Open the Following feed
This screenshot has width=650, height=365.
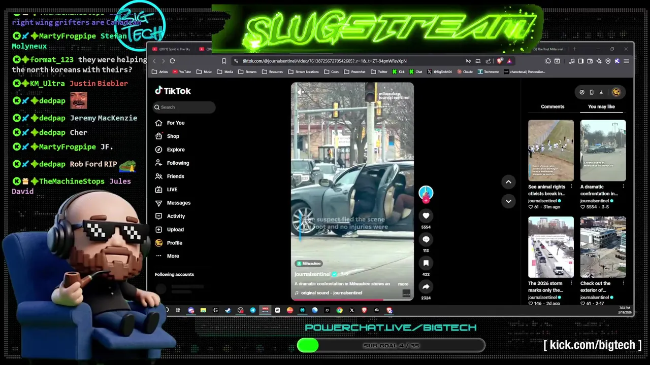point(172,163)
